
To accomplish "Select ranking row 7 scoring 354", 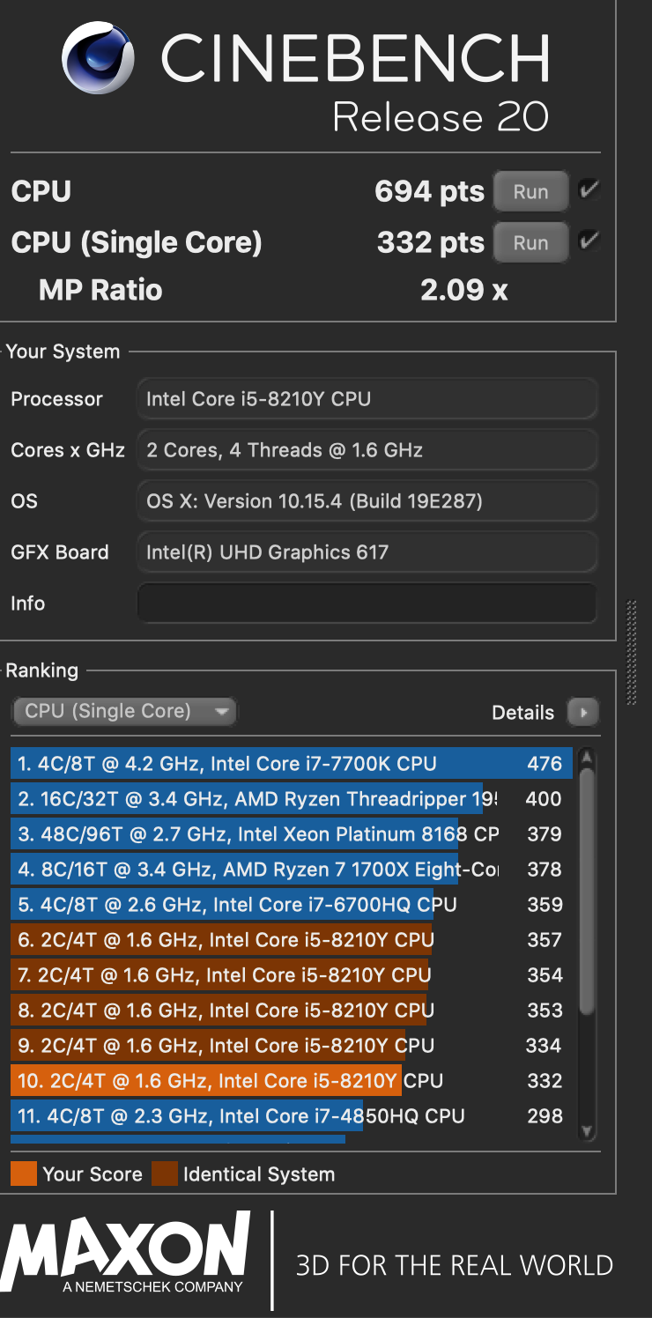I will [x=292, y=974].
